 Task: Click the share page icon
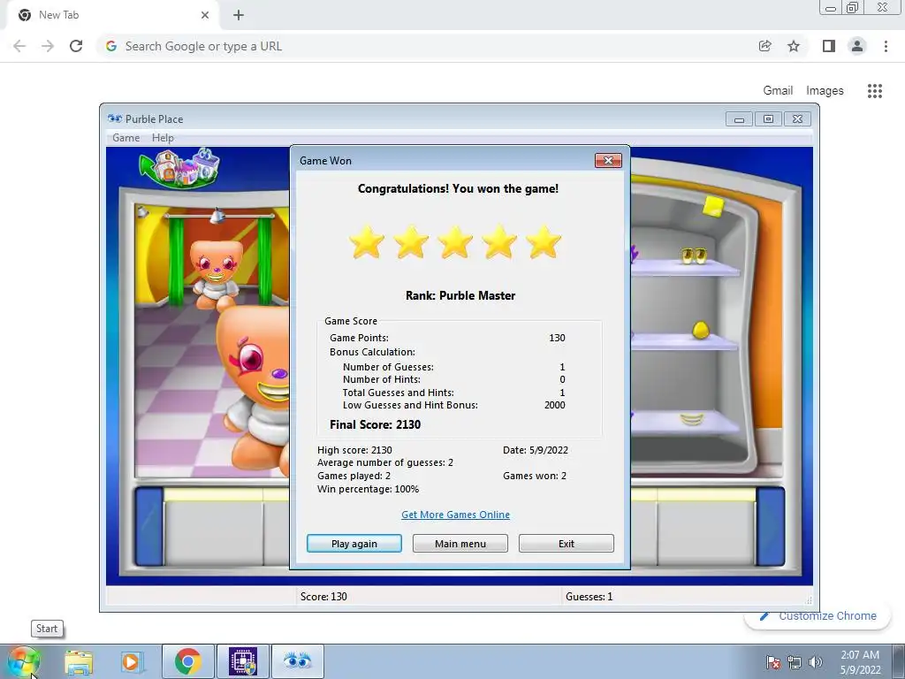[x=764, y=46]
